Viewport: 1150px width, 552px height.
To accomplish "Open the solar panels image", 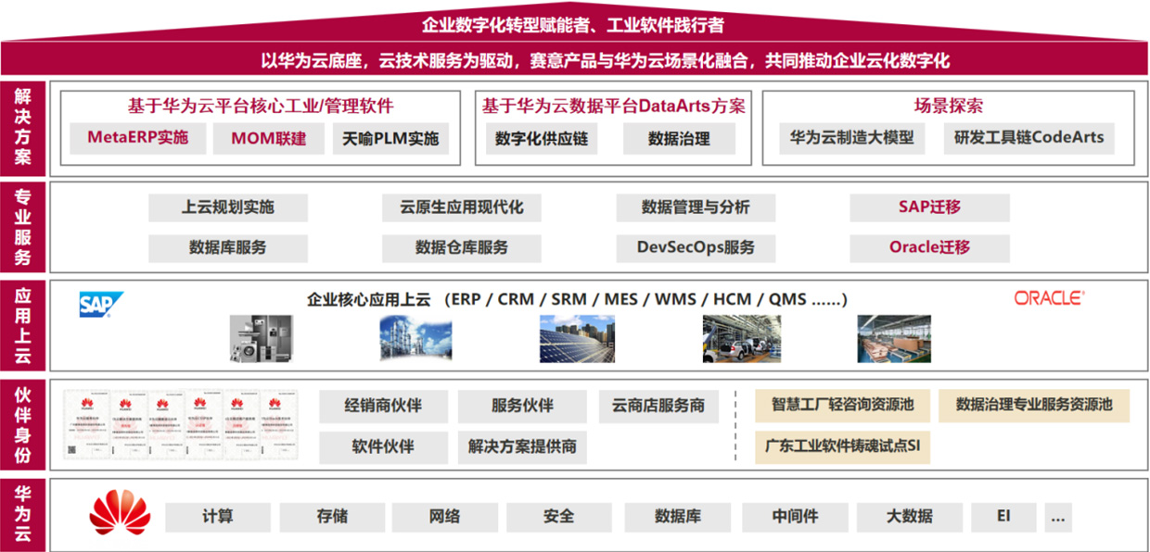I will coord(577,338).
